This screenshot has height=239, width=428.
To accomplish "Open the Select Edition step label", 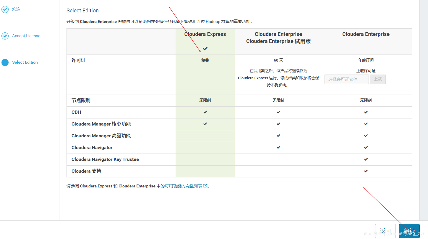I will pyautogui.click(x=25, y=62).
